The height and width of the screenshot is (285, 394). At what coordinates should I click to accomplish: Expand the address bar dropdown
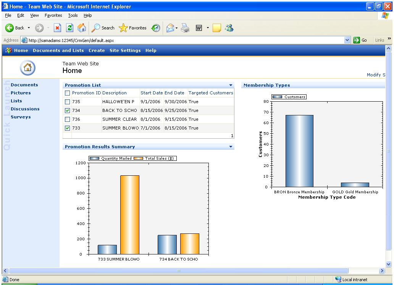[347, 40]
